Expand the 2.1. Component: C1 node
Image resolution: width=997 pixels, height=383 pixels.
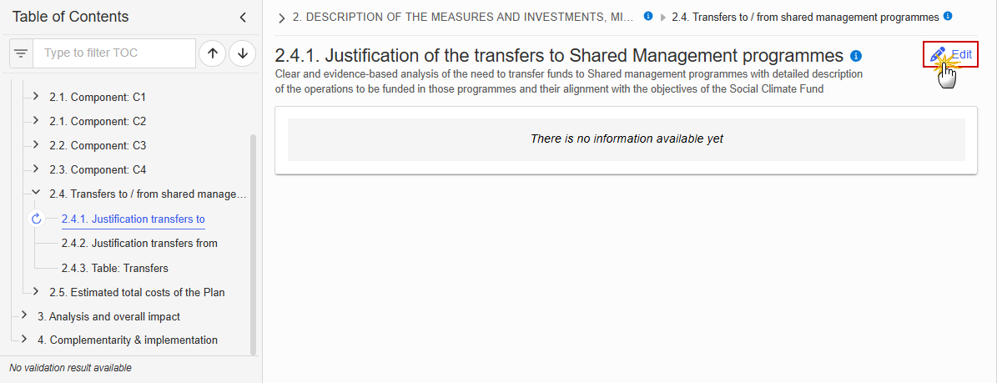[x=36, y=97]
